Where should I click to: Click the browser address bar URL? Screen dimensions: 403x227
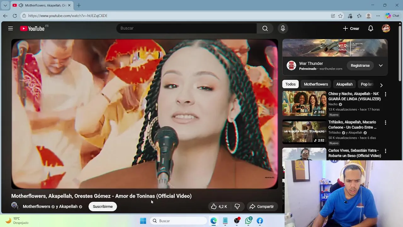68,16
